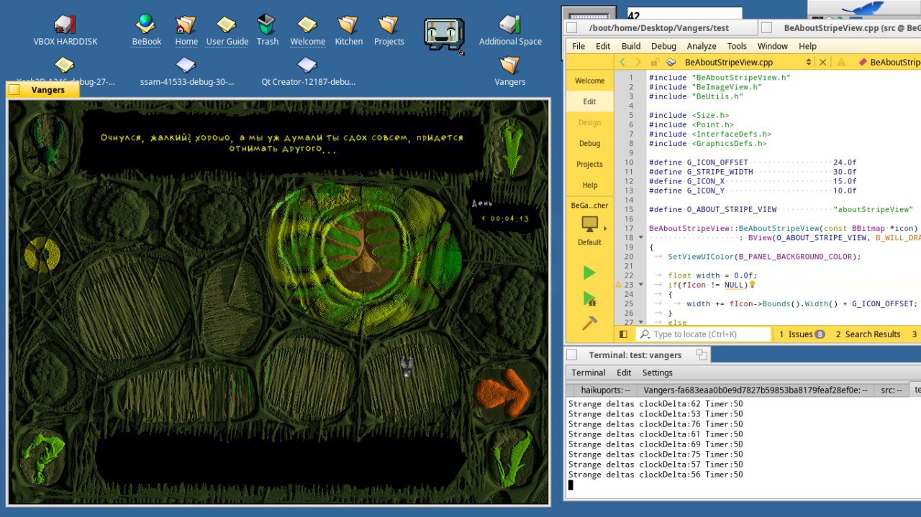Open the Vangers folder icon on desktop
The image size is (921, 517).
[509, 65]
